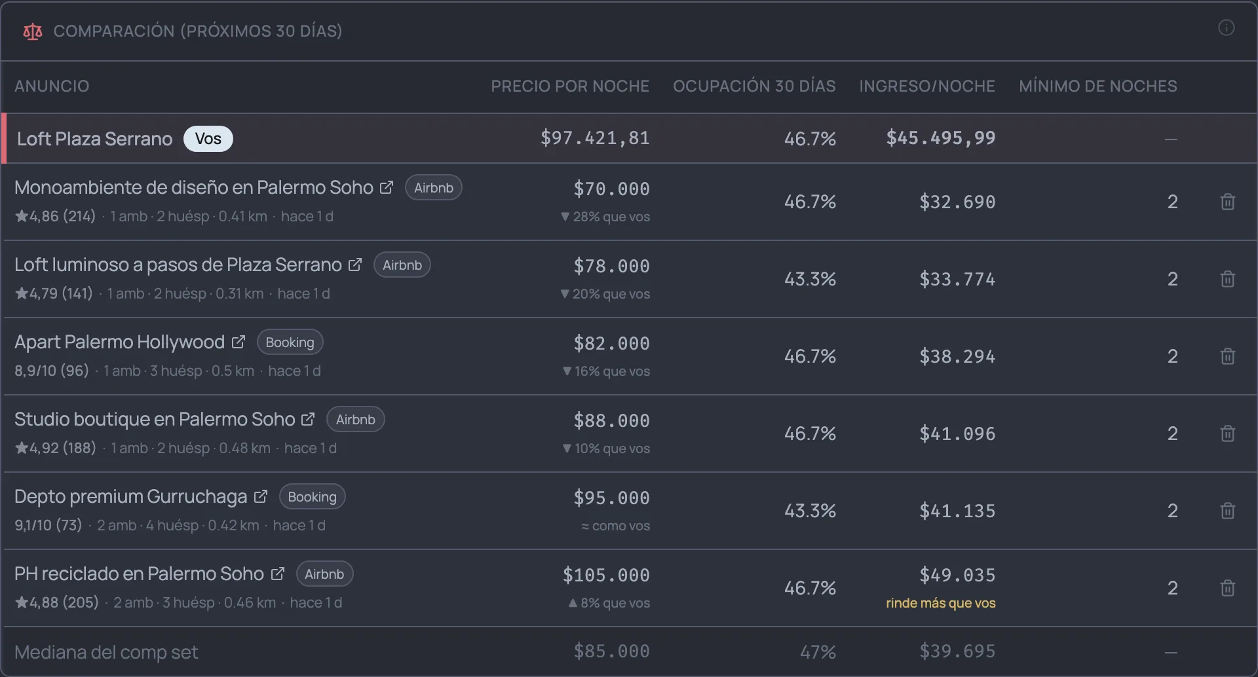Open external link icon for Studio boutique listing

308,419
